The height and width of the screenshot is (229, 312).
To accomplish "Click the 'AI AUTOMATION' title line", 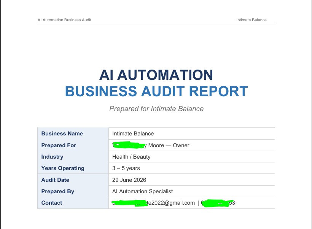I will point(156,75).
